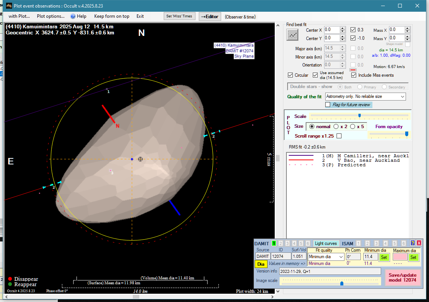The image size is (429, 302).
Task: Open the with Plot menu
Action: (19, 16)
